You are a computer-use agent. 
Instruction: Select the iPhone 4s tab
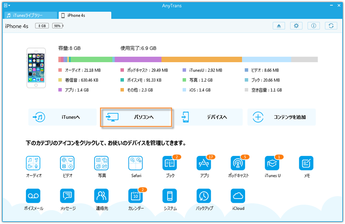(x=85, y=15)
